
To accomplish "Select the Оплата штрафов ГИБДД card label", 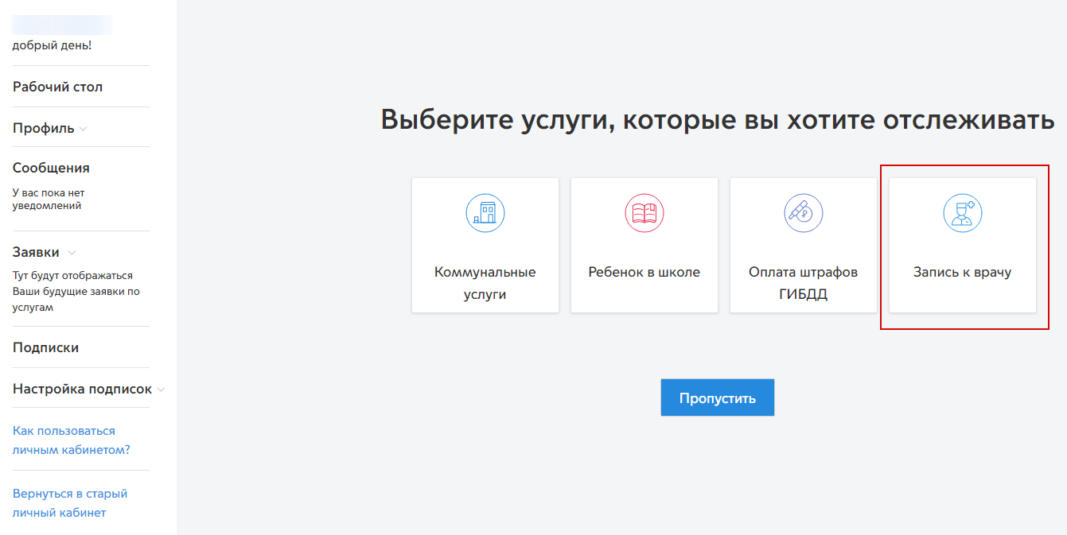I will pyautogui.click(x=803, y=283).
